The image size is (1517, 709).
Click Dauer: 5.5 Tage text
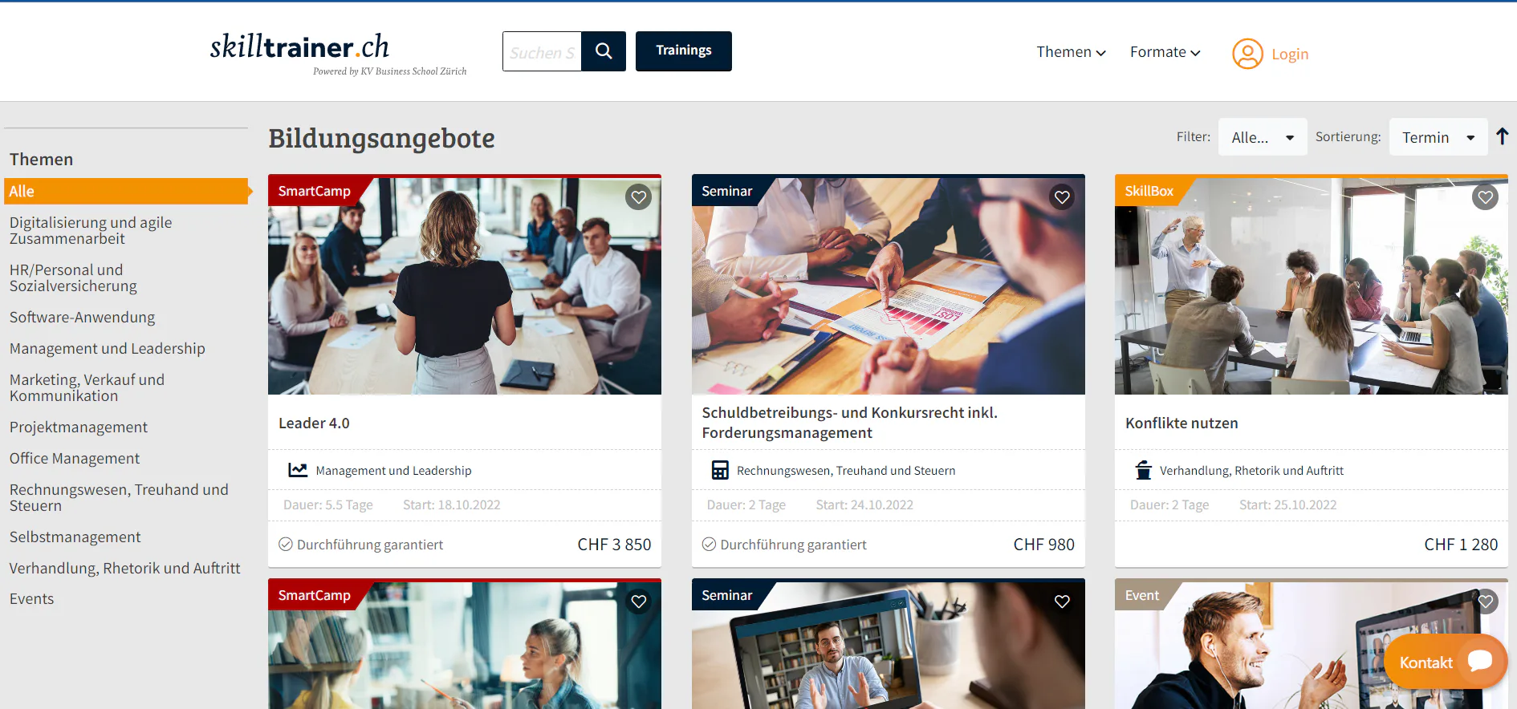coord(327,504)
